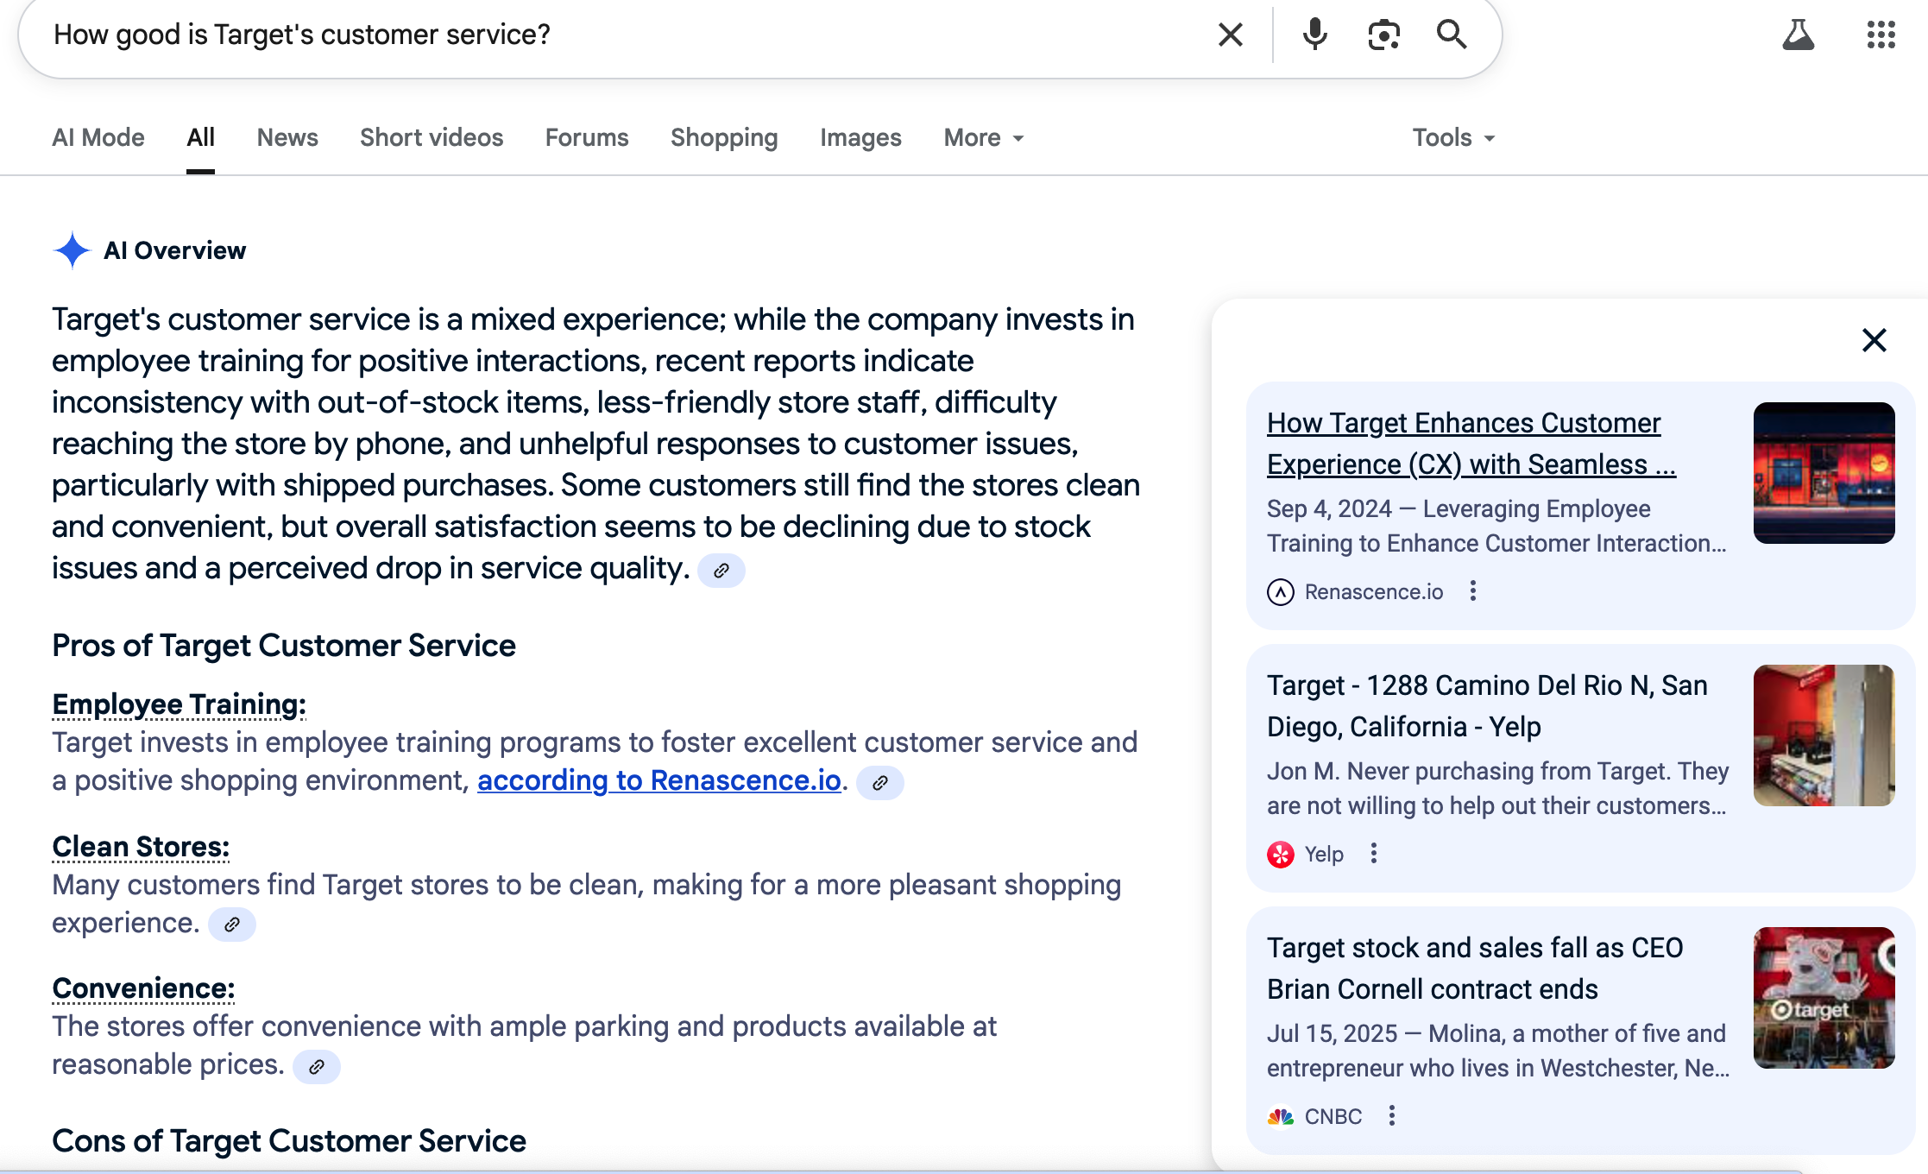Open Google Lens image search

tap(1383, 35)
